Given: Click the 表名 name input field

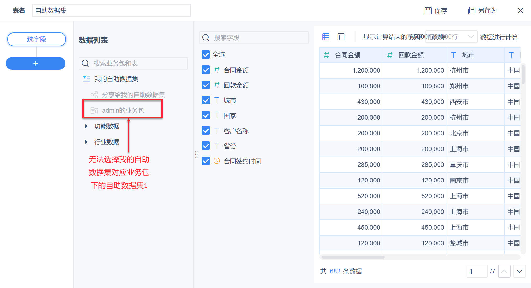Looking at the screenshot, I should pyautogui.click(x=111, y=10).
